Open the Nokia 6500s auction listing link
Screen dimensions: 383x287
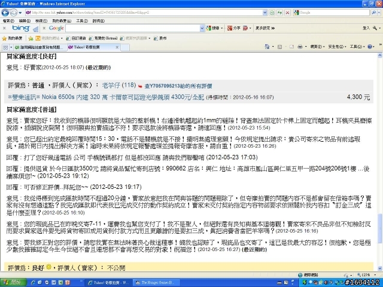click(x=106, y=97)
